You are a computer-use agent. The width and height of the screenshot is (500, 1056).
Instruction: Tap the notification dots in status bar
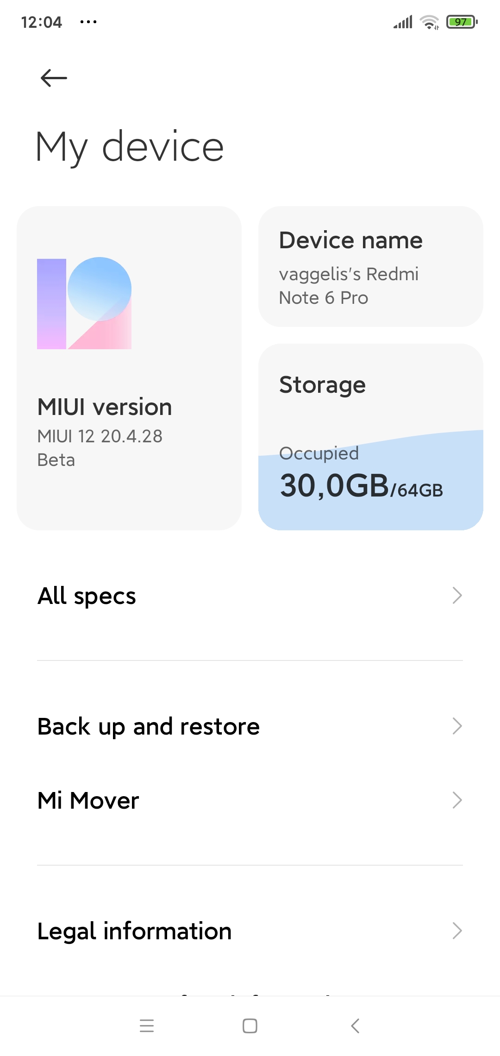coord(88,22)
